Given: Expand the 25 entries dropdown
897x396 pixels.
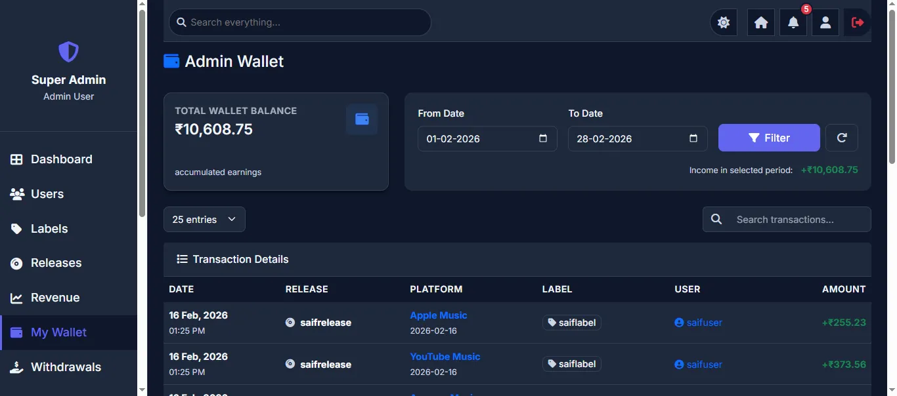Looking at the screenshot, I should pos(204,220).
